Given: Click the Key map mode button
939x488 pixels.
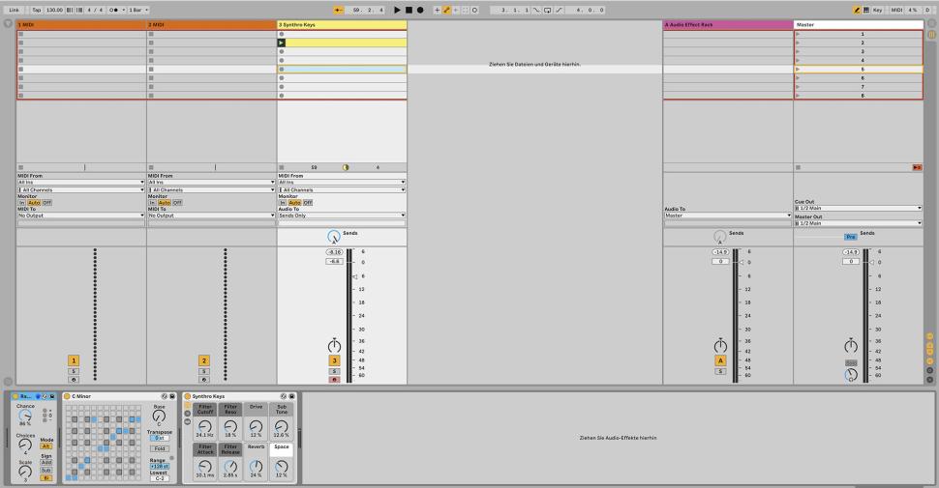Looking at the screenshot, I should coord(877,11).
